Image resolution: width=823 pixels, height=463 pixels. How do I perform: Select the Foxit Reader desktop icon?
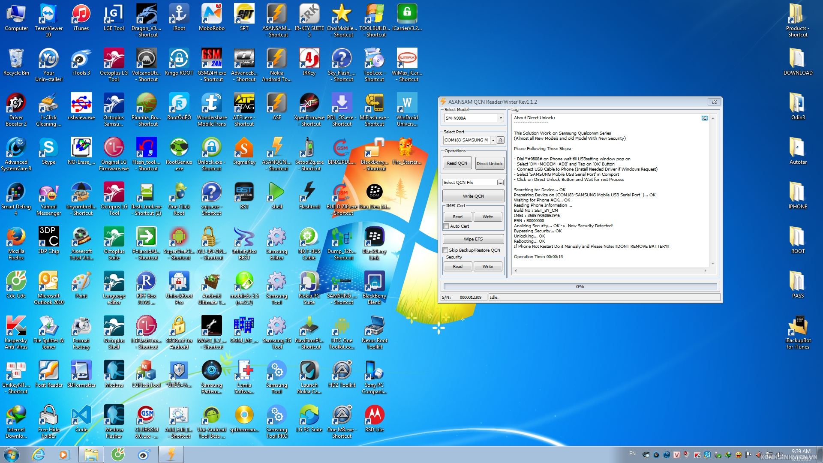coord(49,374)
